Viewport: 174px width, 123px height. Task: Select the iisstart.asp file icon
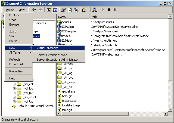[x=60, y=101]
